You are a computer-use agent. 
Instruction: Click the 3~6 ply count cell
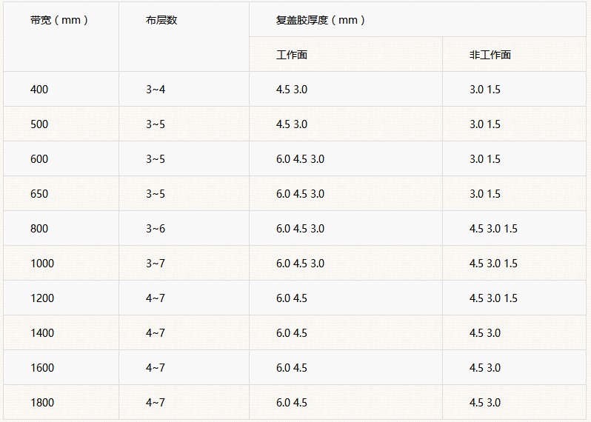coord(184,228)
